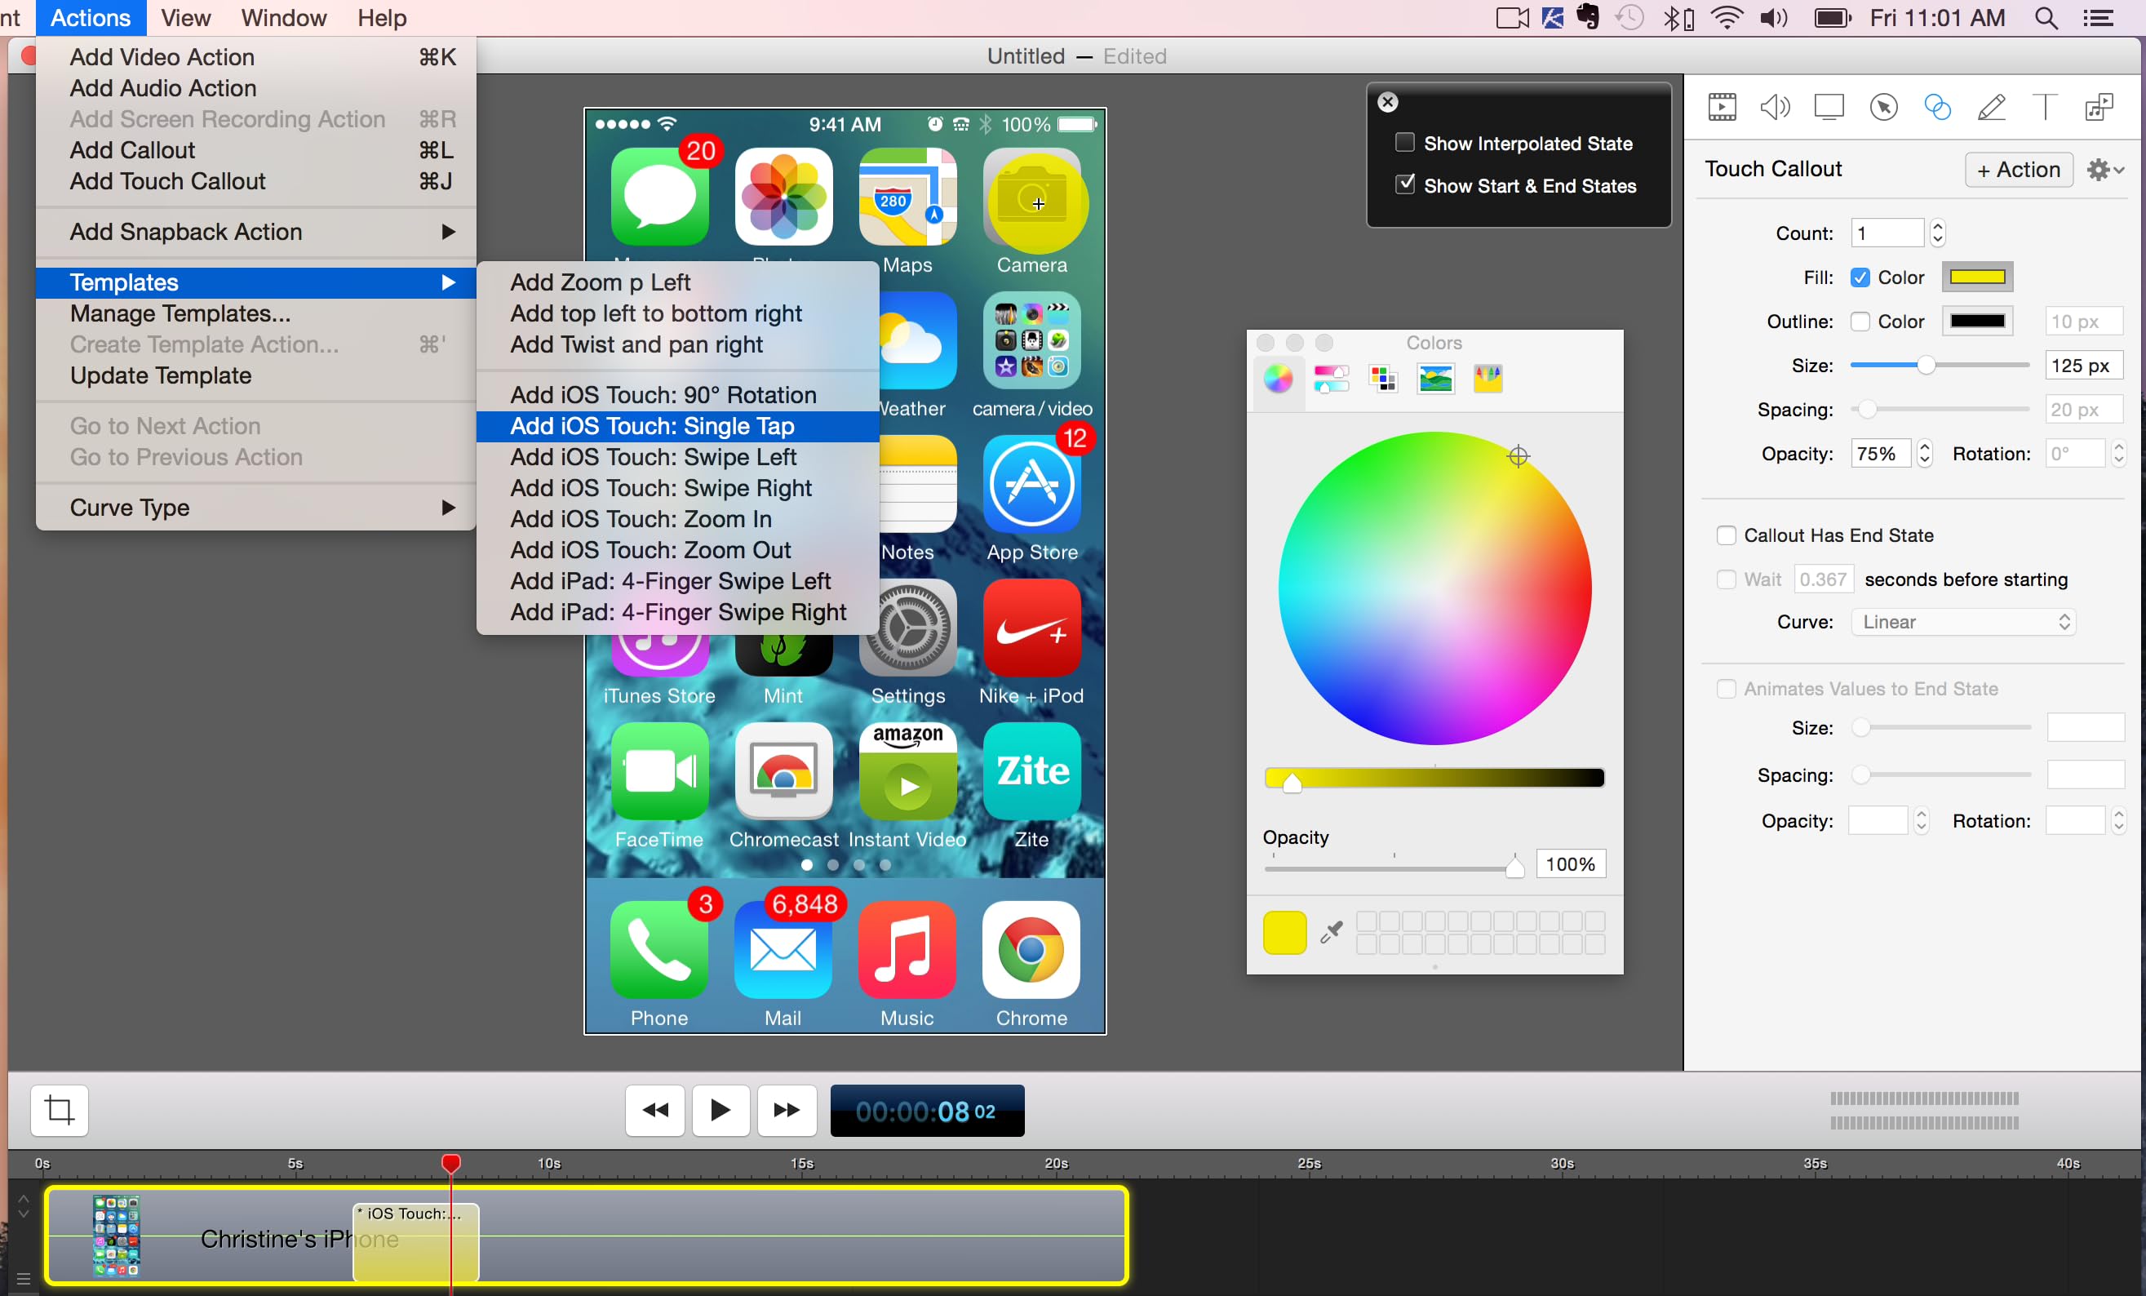
Task: Select the image palettes tab in Colors
Action: click(x=1435, y=379)
